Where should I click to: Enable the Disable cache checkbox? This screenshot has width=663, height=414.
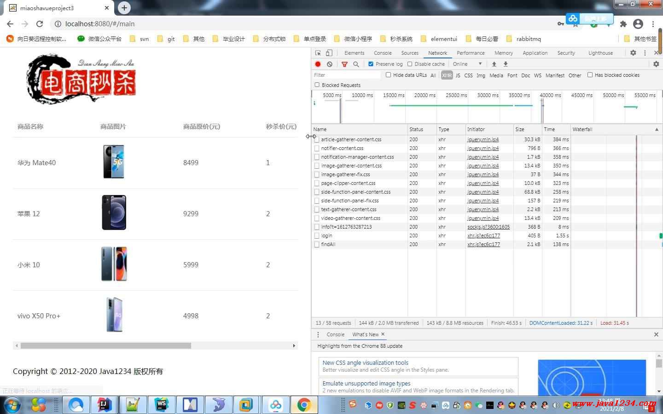click(x=410, y=64)
